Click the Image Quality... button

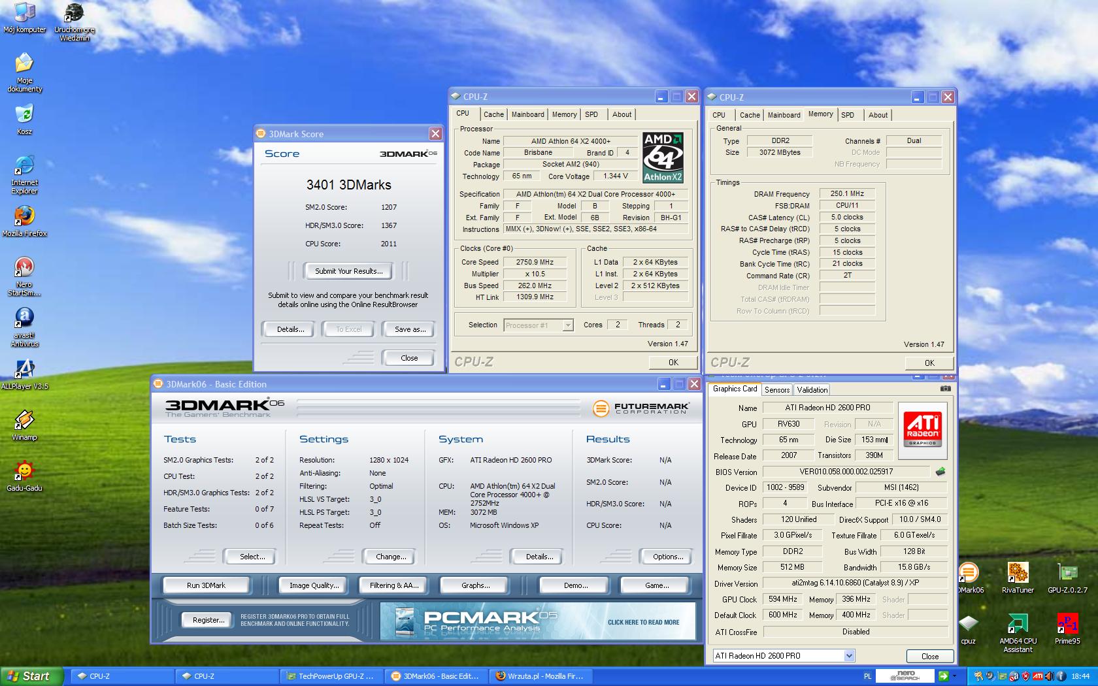pos(314,585)
